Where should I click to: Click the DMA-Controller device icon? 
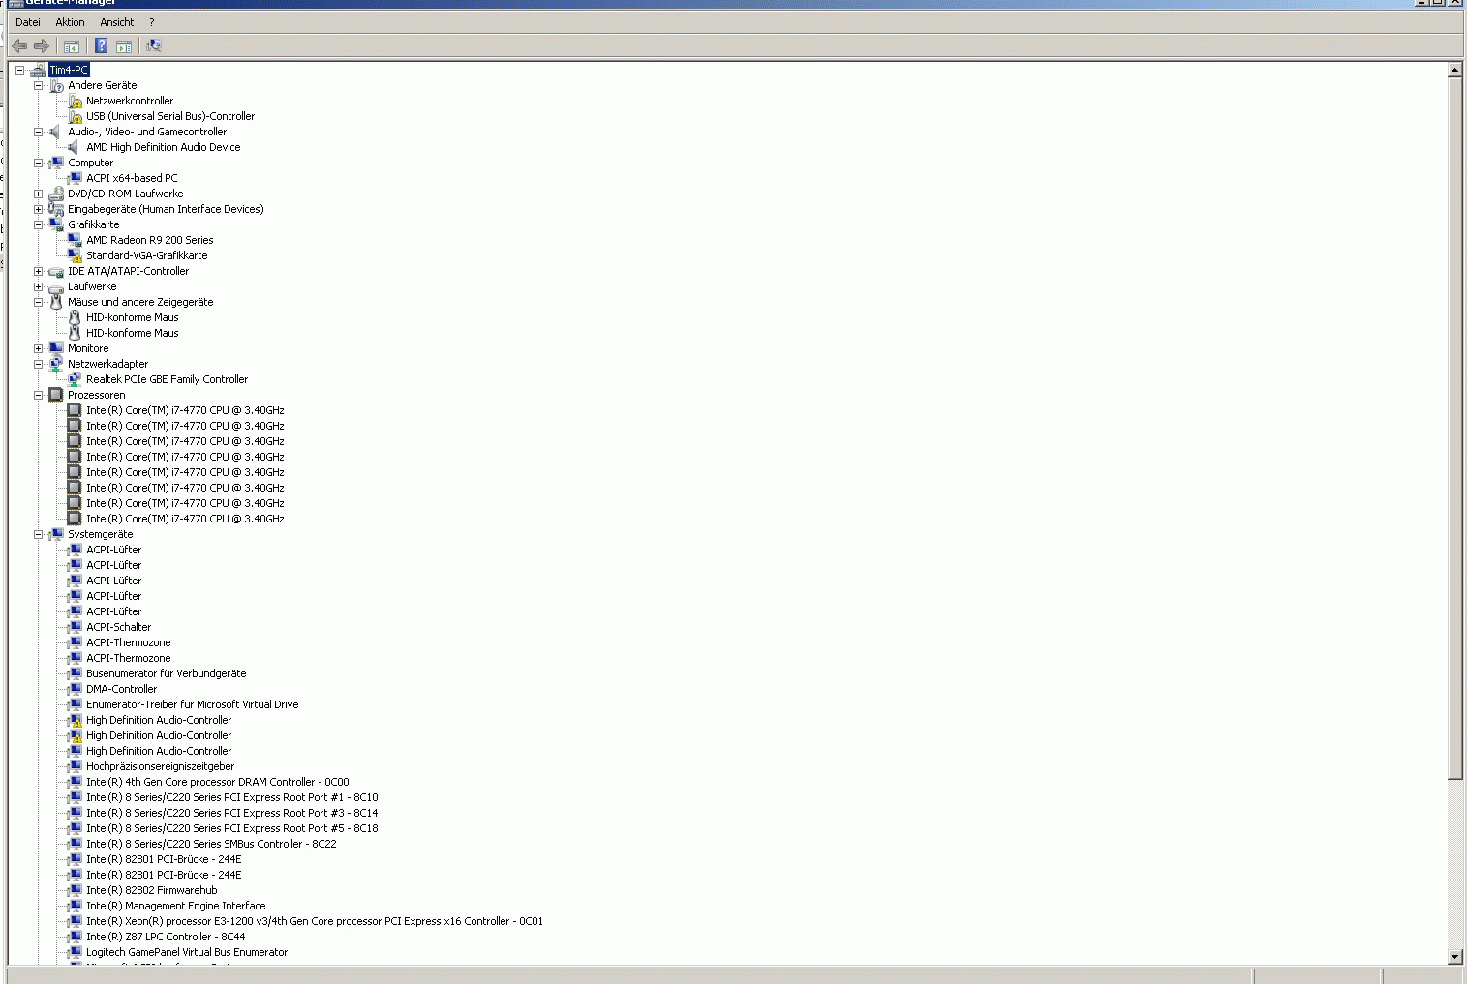click(75, 689)
